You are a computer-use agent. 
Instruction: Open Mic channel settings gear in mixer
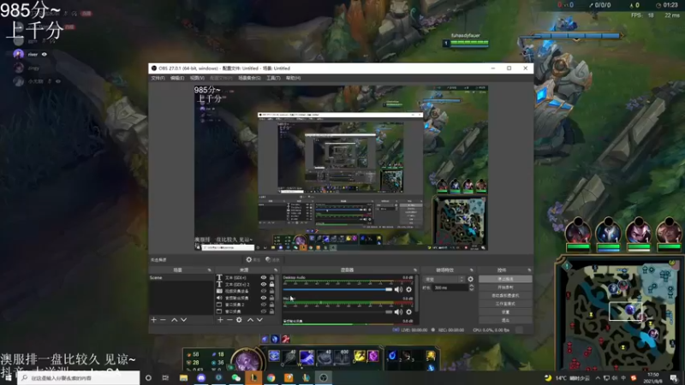409,311
